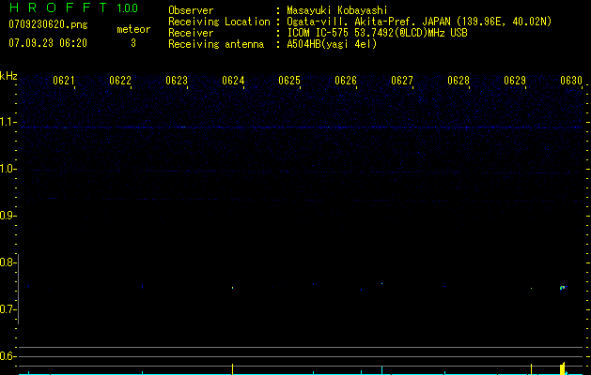Click the 0627 time marker
This screenshot has height=375, width=591.
click(x=402, y=81)
